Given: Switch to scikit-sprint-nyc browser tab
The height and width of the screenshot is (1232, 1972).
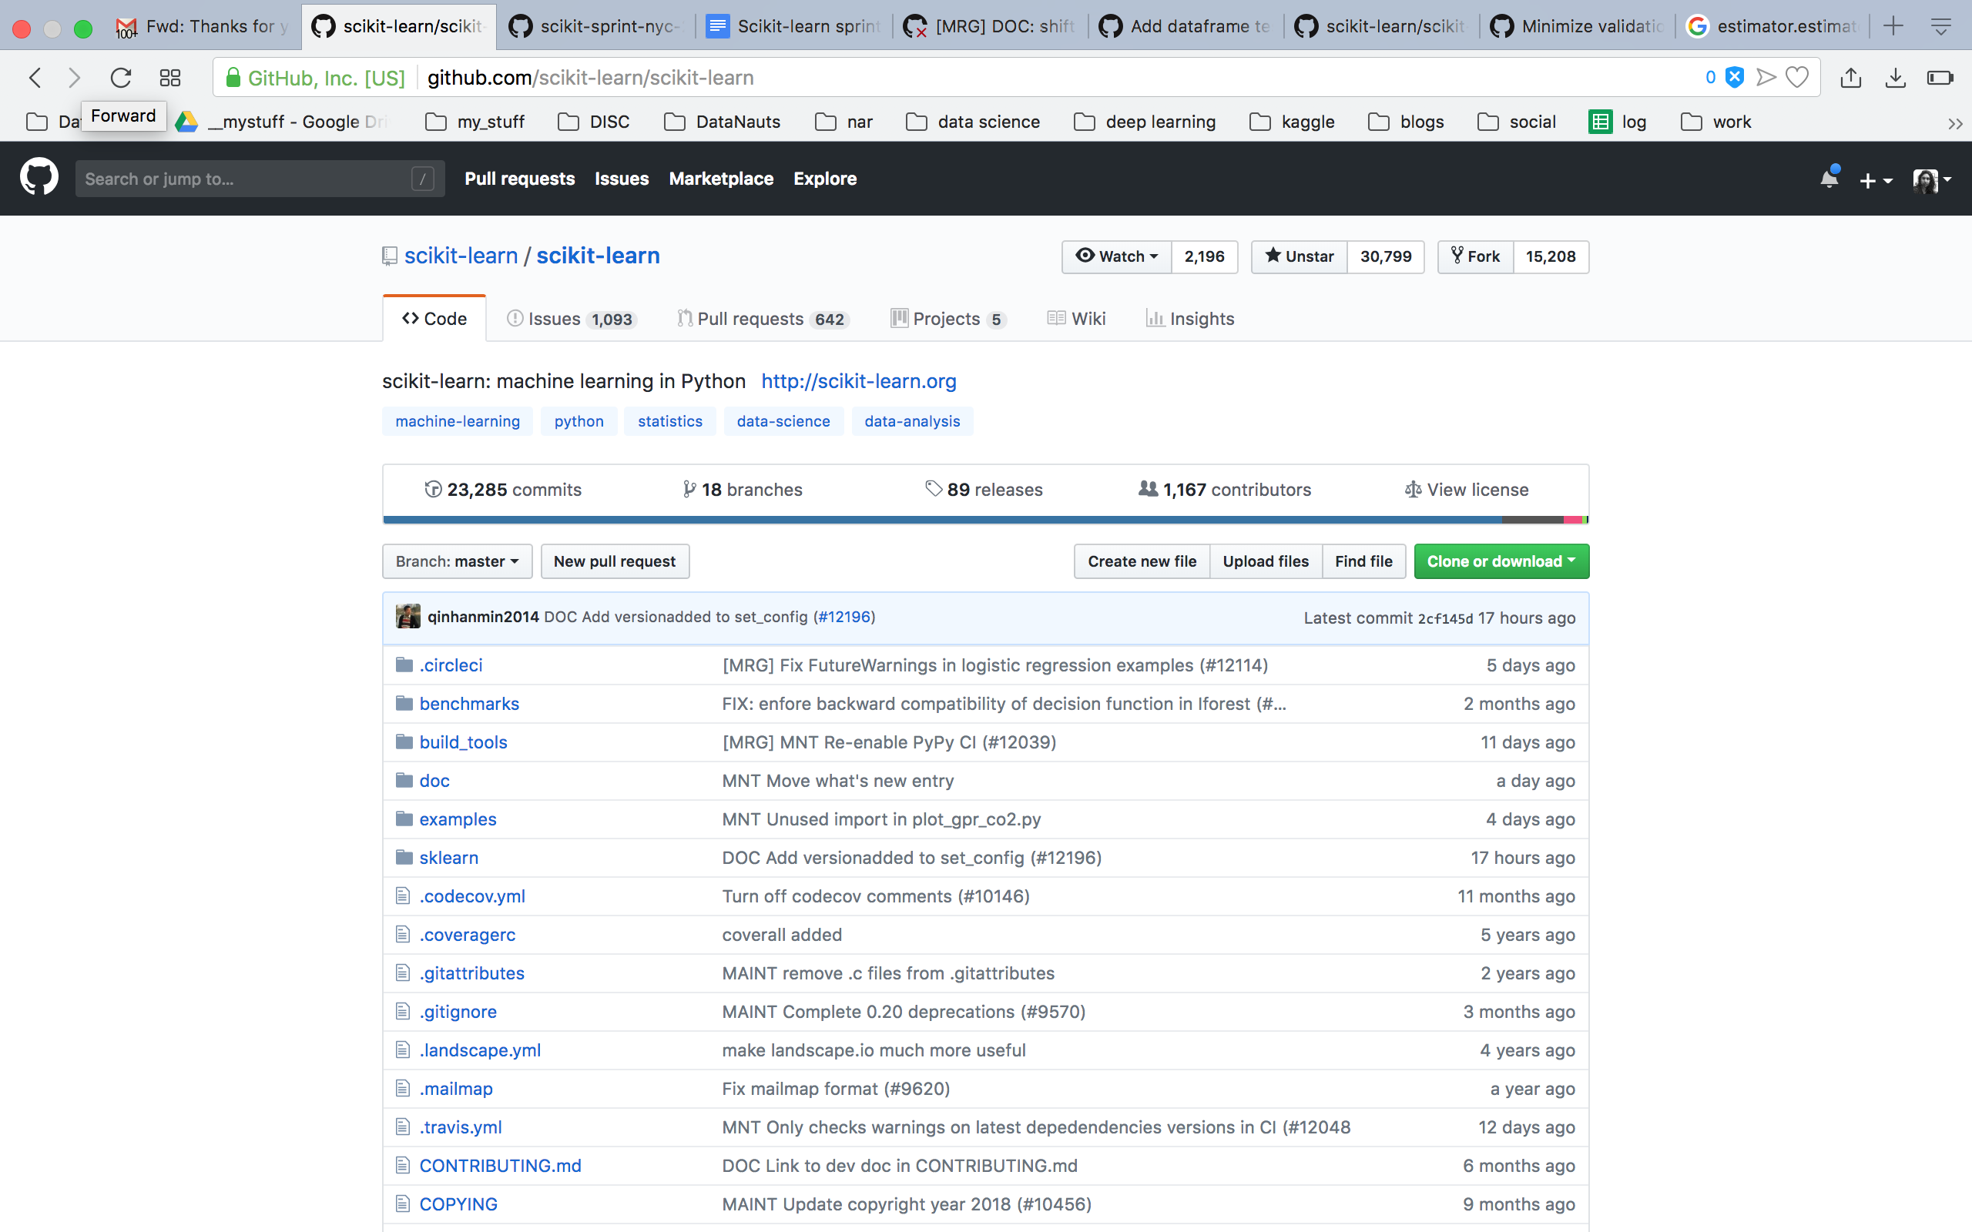Looking at the screenshot, I should [x=596, y=26].
